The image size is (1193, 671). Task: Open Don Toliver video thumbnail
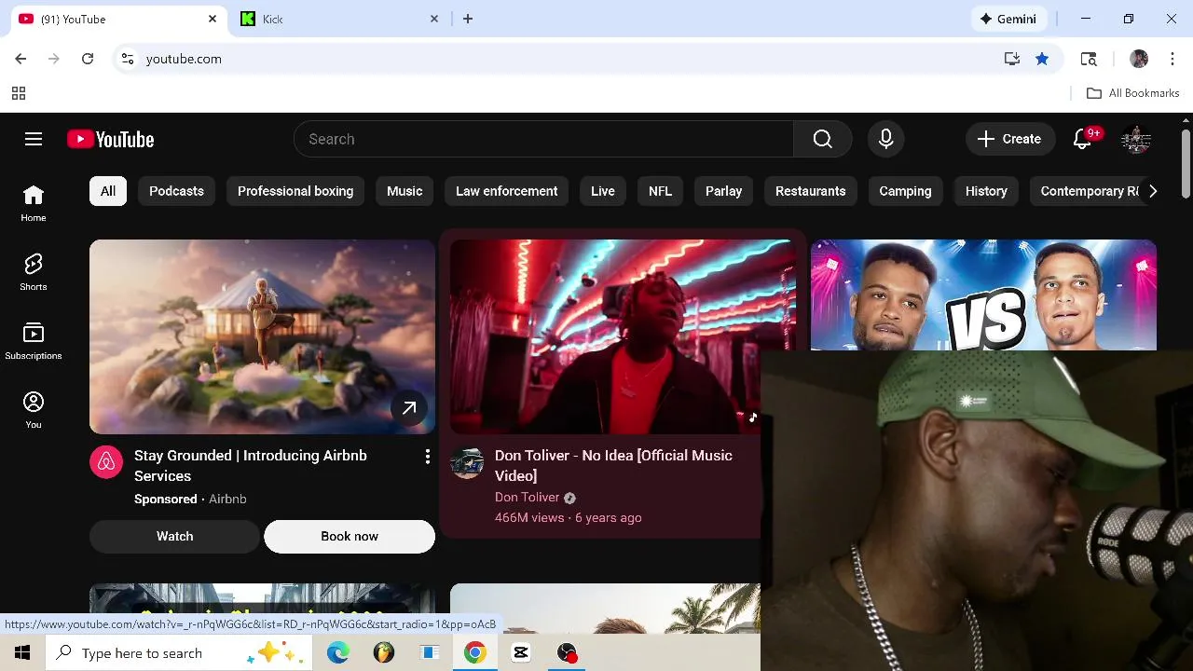623,336
